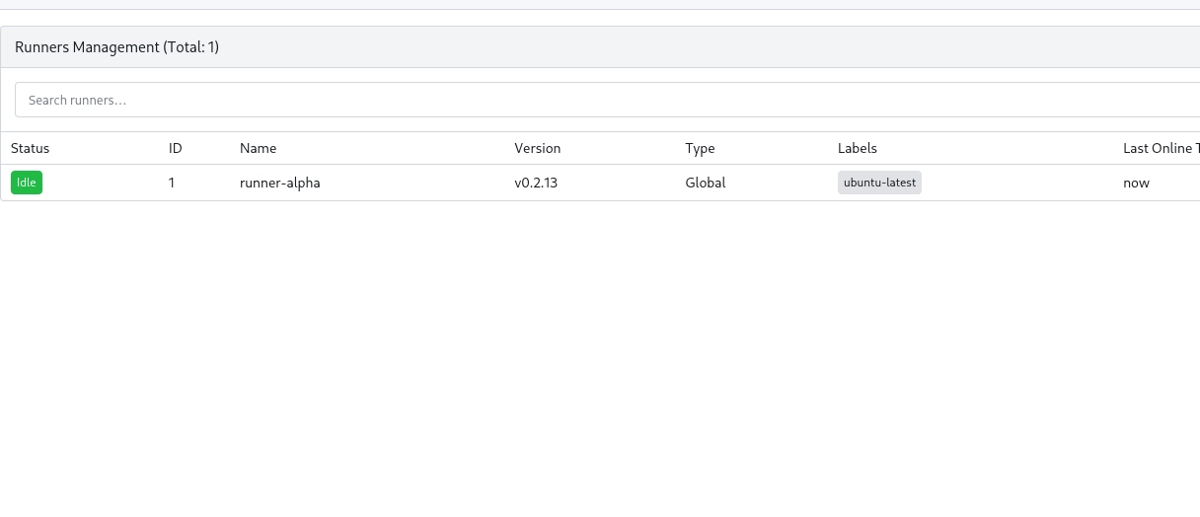Select the ubuntu-latest label tag
The image size is (1200, 517).
pyautogui.click(x=879, y=183)
